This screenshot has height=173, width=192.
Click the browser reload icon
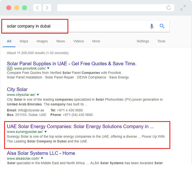pyautogui.click(x=169, y=8)
